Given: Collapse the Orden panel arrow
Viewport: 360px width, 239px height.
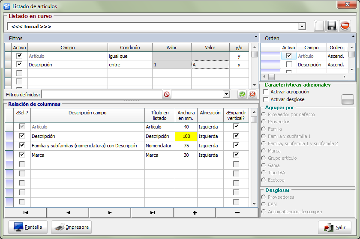Looking at the screenshot, I should click(353, 37).
